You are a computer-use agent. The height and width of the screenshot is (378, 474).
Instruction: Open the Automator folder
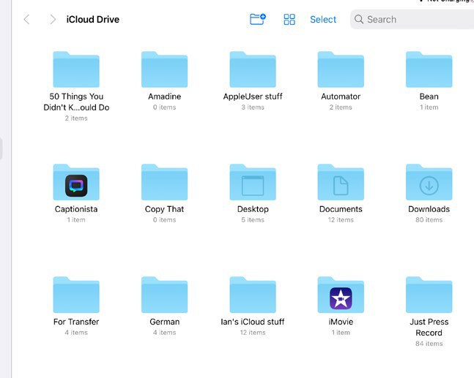(341, 69)
